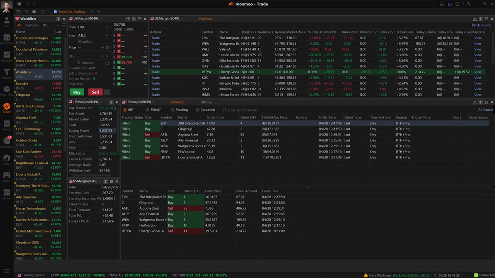
Task: Open the skin theme shirt icon
Action: click(457, 4)
